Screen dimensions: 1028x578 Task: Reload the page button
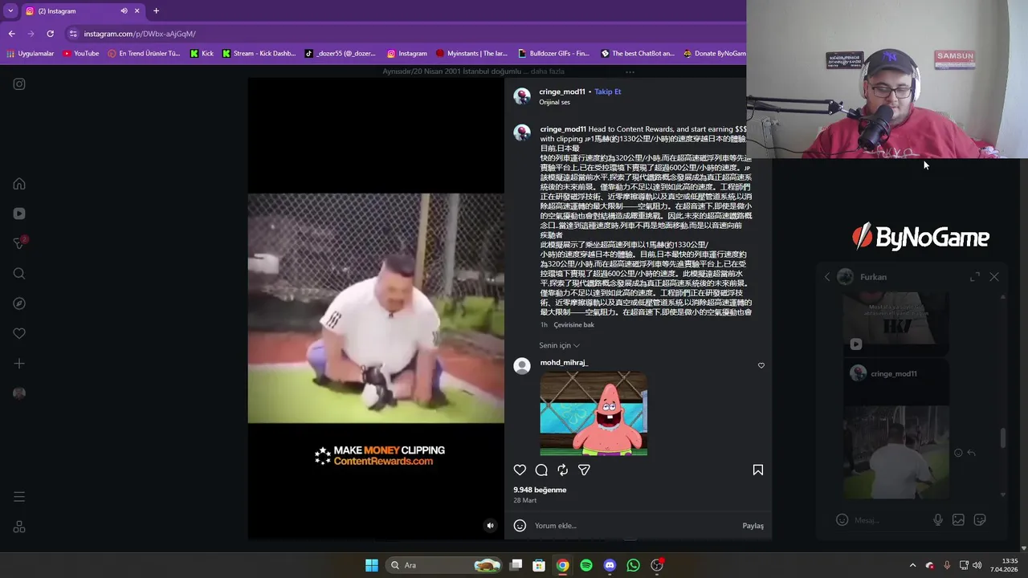point(50,34)
